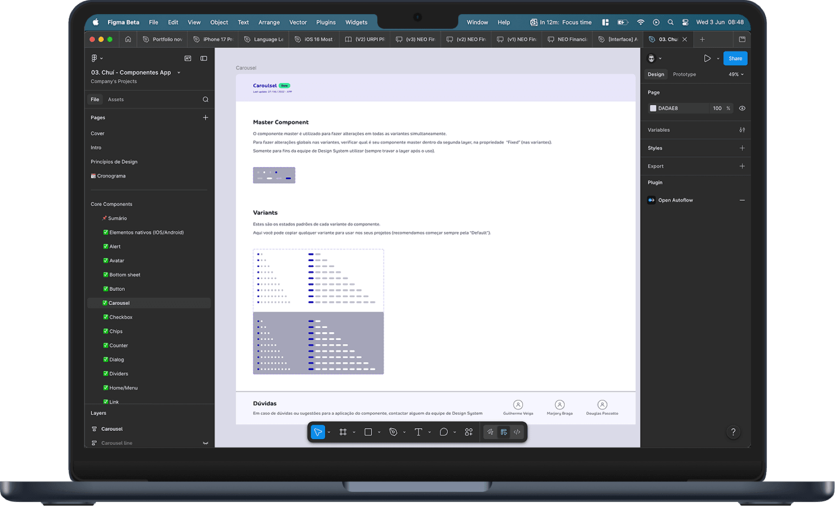Open the Variables settings icon
This screenshot has height=506, width=835.
(742, 130)
